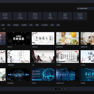Open the glowing brain tech template thumbnail
This screenshot has width=94, height=94.
[43, 75]
